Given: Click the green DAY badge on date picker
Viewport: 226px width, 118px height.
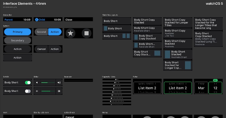Looking at the screenshot, I should 215,80.
